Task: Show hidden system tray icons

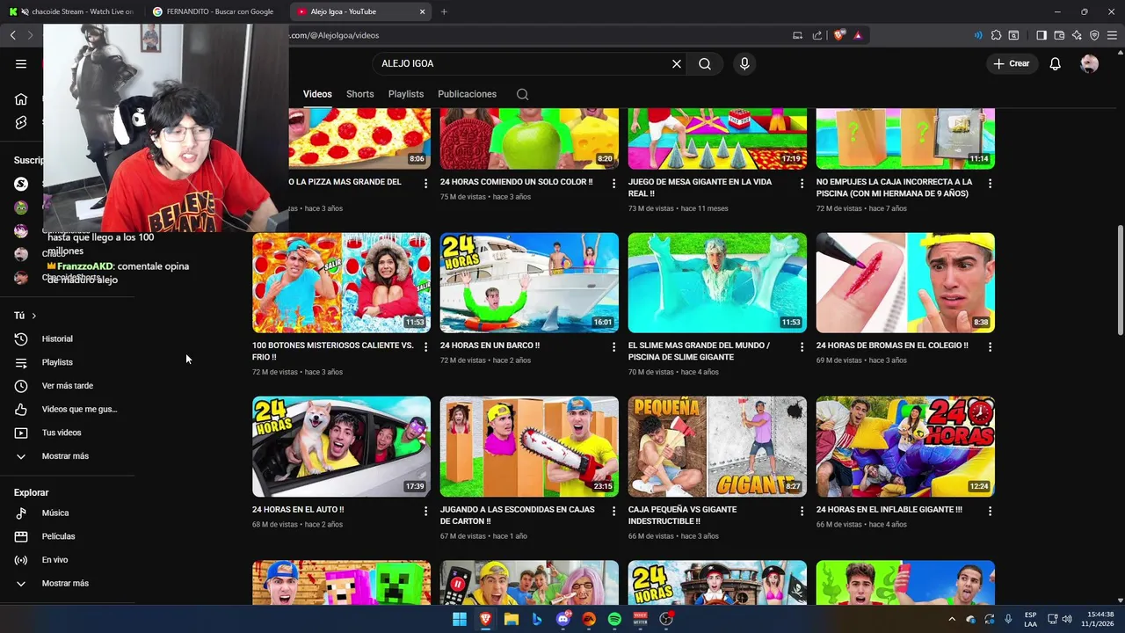Action: (x=951, y=619)
